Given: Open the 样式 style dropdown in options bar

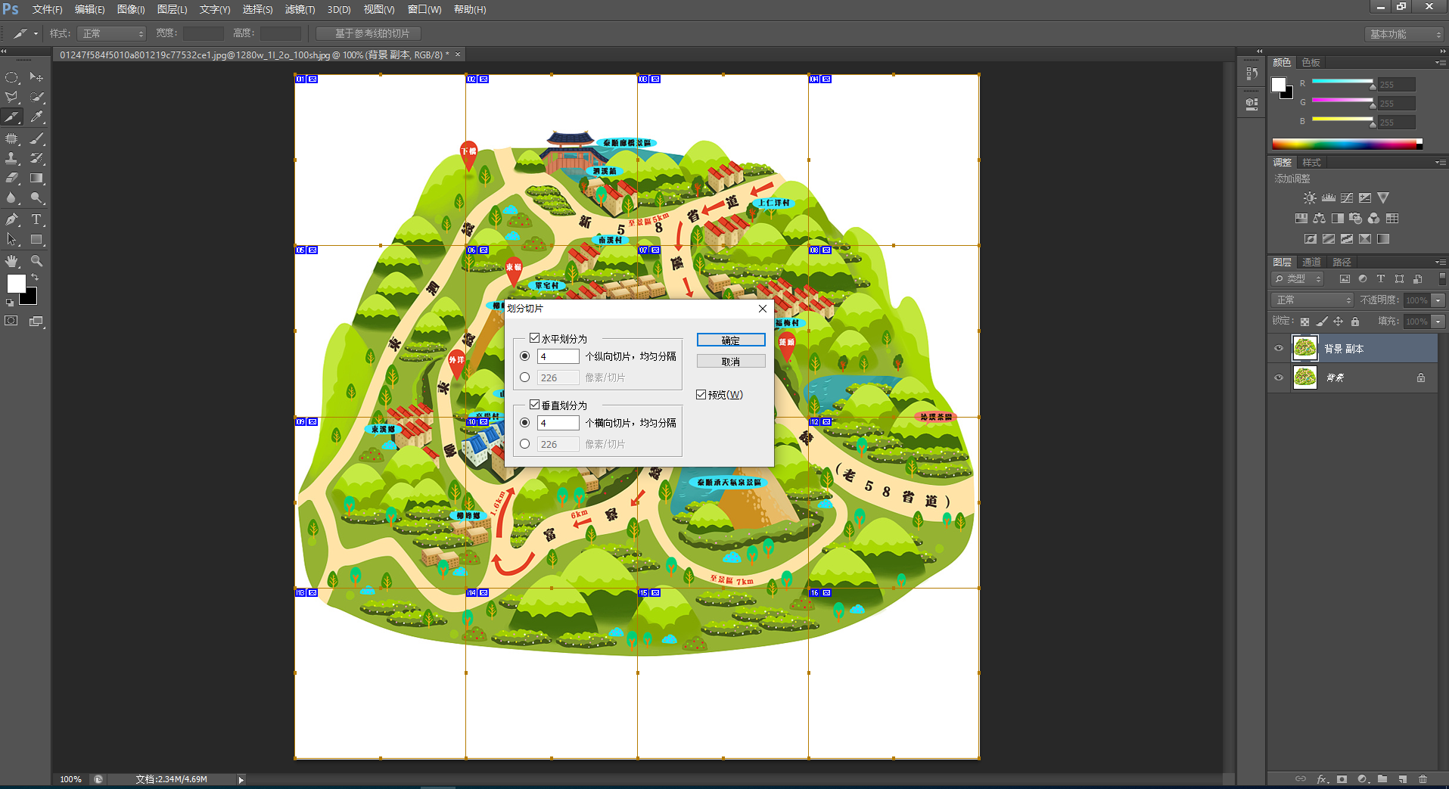Looking at the screenshot, I should pyautogui.click(x=111, y=33).
